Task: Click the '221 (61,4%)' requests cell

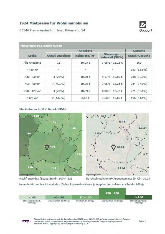Action: 139,91
